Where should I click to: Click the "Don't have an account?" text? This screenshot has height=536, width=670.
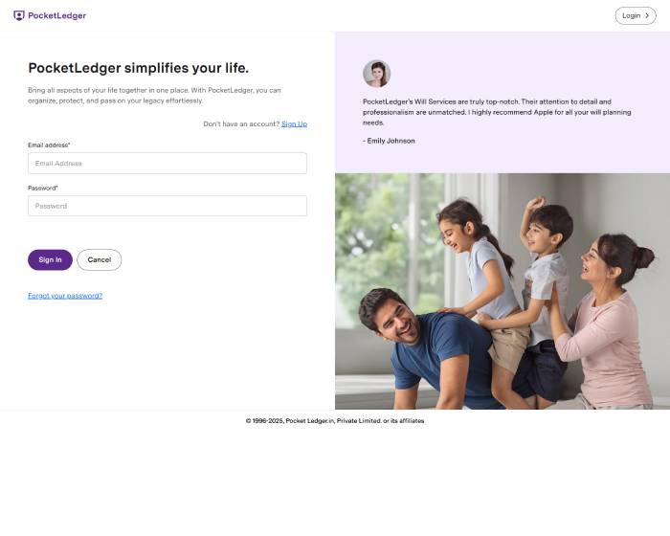click(241, 124)
